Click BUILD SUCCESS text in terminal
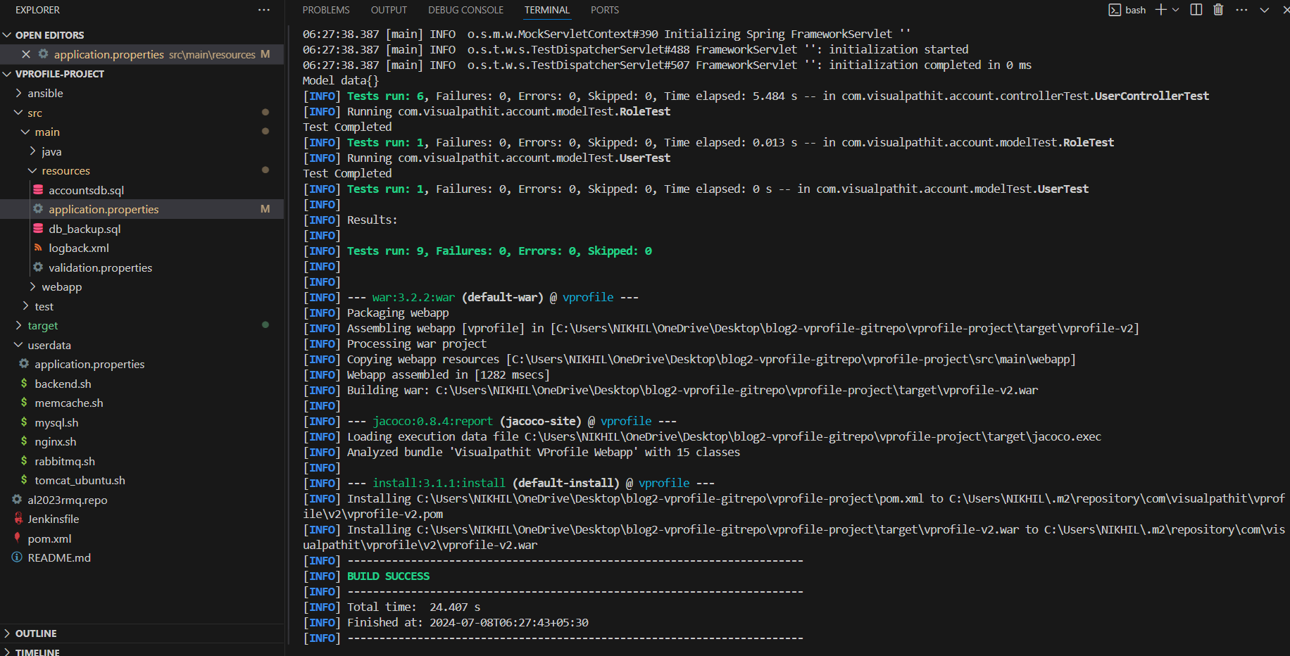The width and height of the screenshot is (1290, 656). [x=388, y=576]
